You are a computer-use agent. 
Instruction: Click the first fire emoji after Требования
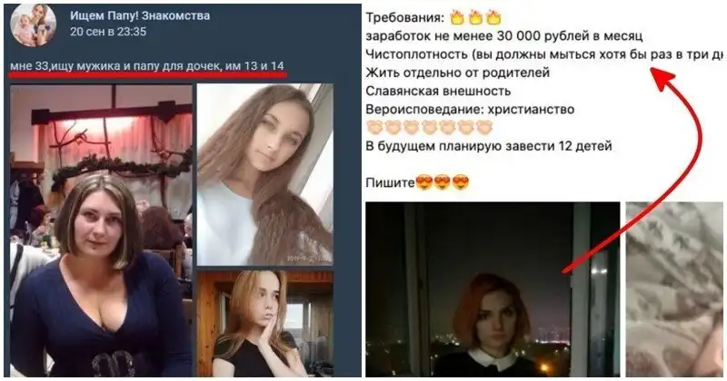(458, 18)
